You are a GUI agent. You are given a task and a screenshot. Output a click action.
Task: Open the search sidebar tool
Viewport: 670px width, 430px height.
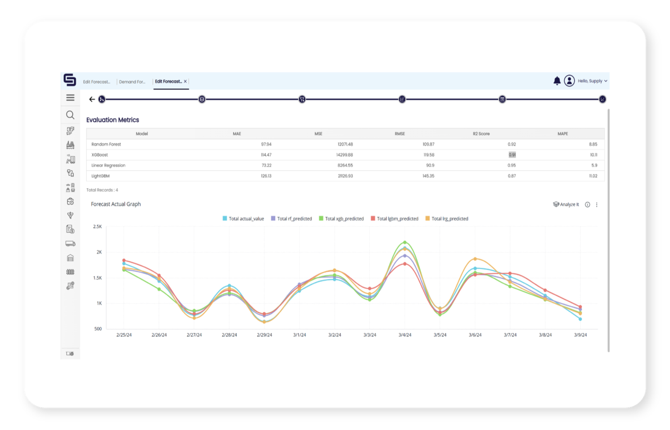[x=70, y=115]
